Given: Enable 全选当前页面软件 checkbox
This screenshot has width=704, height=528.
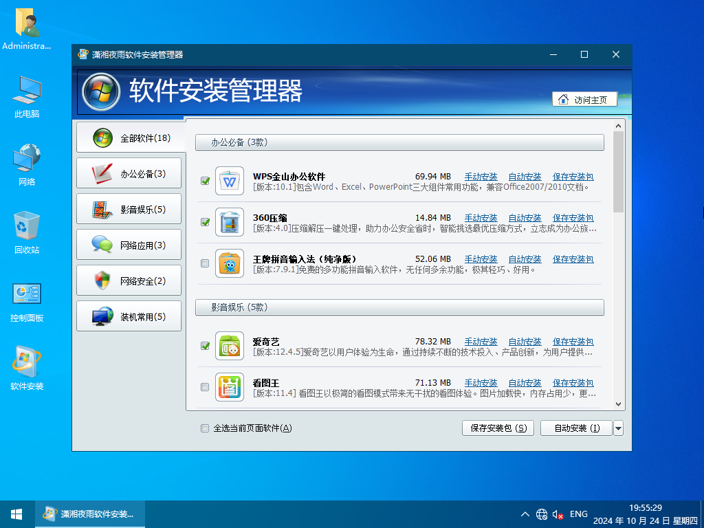Looking at the screenshot, I should coord(205,428).
